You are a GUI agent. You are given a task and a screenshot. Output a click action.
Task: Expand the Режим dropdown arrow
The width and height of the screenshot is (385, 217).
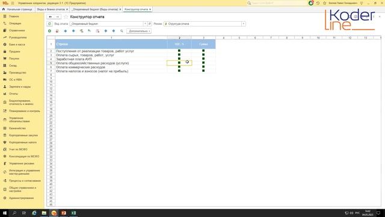243,24
